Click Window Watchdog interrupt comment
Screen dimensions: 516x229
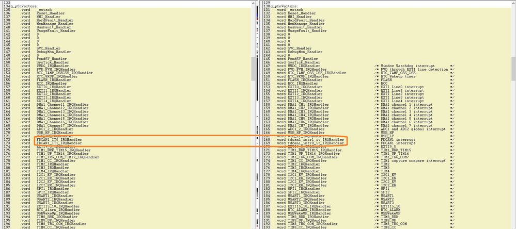(x=408, y=66)
